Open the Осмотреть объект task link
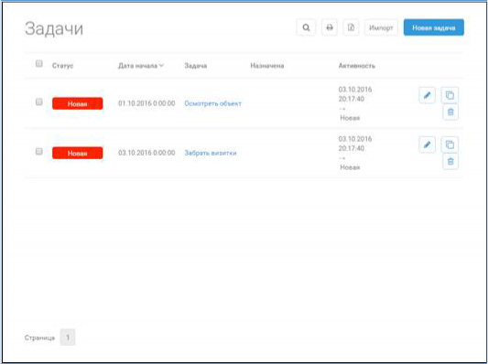Image resolution: width=488 pixels, height=364 pixels. 213,103
